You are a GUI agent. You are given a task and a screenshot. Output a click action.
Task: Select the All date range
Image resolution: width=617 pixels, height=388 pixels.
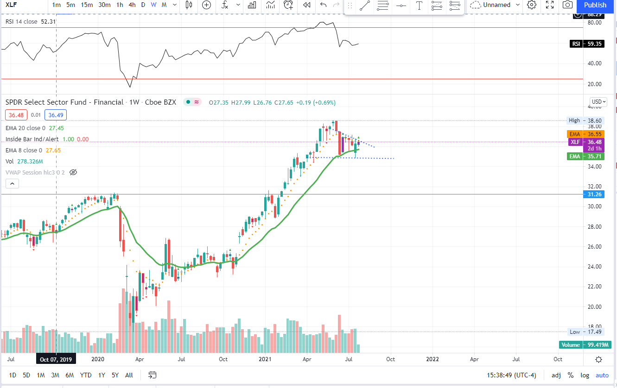tap(129, 375)
